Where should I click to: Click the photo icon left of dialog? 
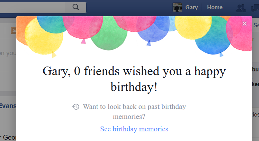[x=13, y=31]
